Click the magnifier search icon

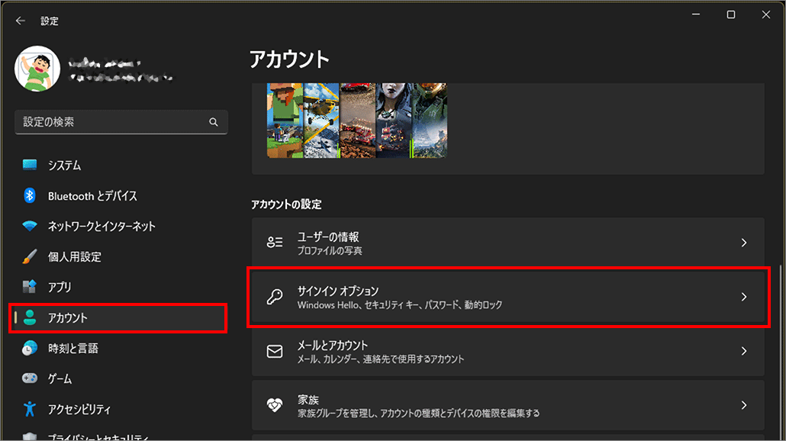tap(214, 122)
